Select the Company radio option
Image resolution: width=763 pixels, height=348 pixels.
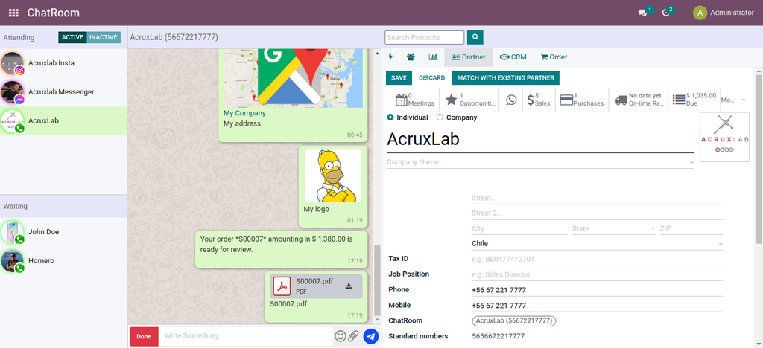coord(440,117)
